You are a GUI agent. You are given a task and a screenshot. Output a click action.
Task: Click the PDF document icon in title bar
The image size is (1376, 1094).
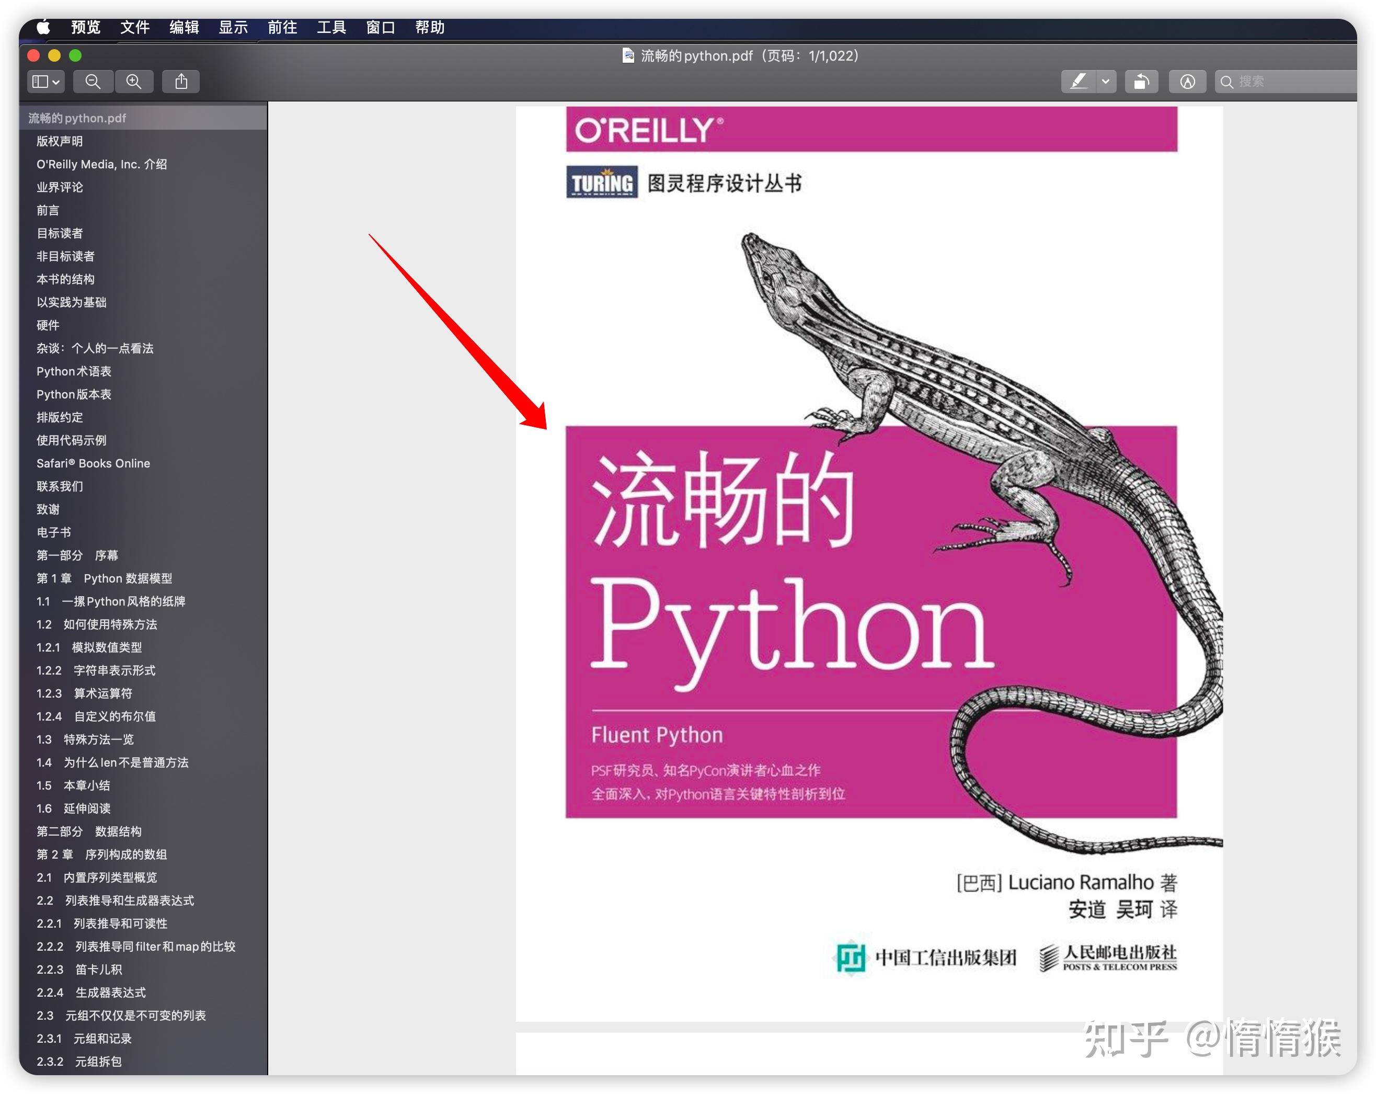(628, 55)
